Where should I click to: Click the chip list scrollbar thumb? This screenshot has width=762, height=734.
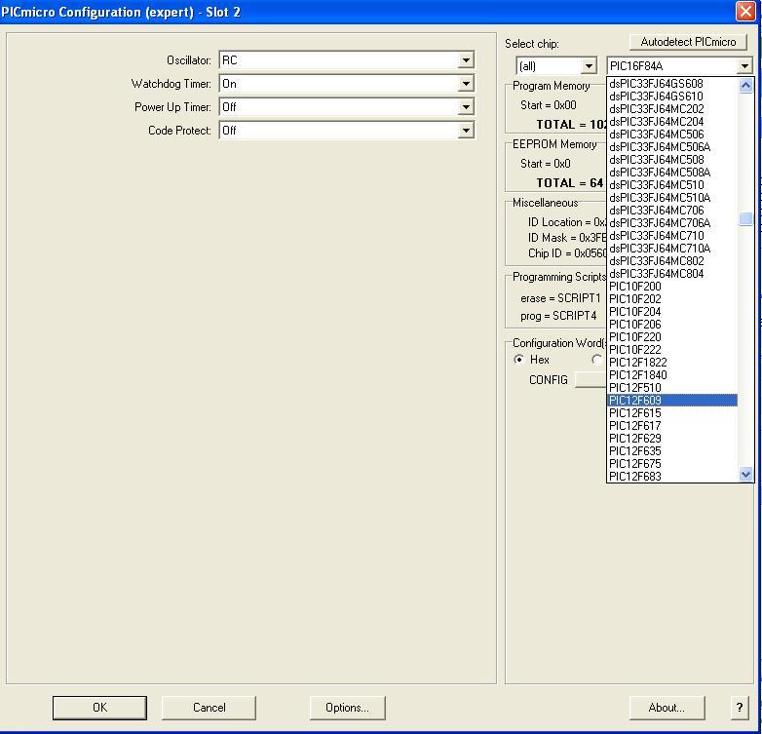(746, 218)
